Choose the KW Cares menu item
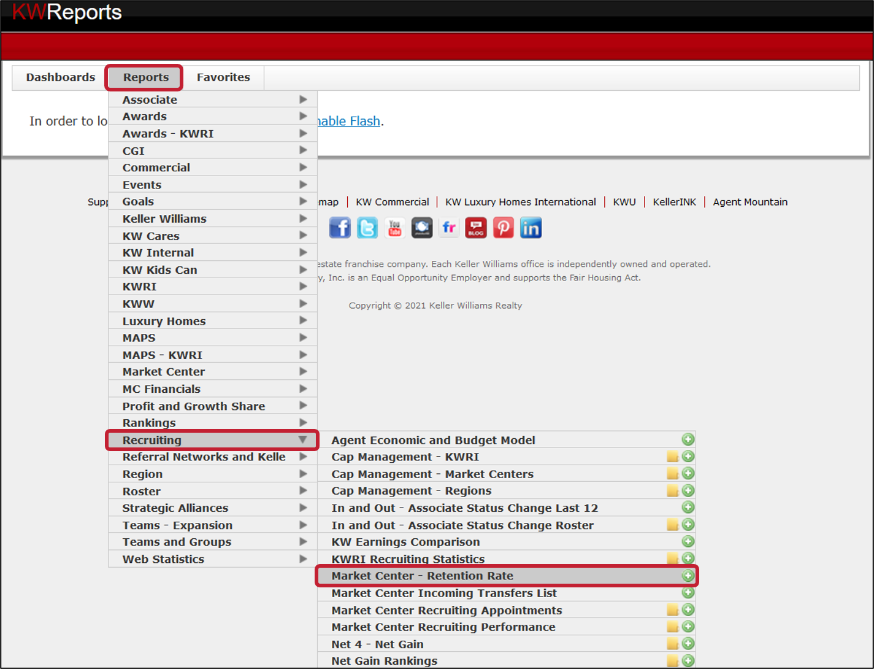Image resolution: width=874 pixels, height=669 pixels. [213, 236]
